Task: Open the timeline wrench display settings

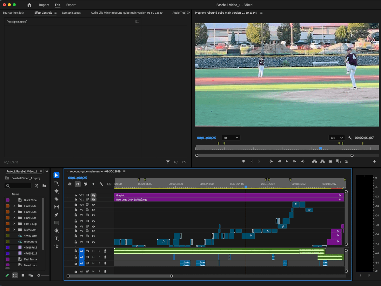Action: [x=101, y=184]
